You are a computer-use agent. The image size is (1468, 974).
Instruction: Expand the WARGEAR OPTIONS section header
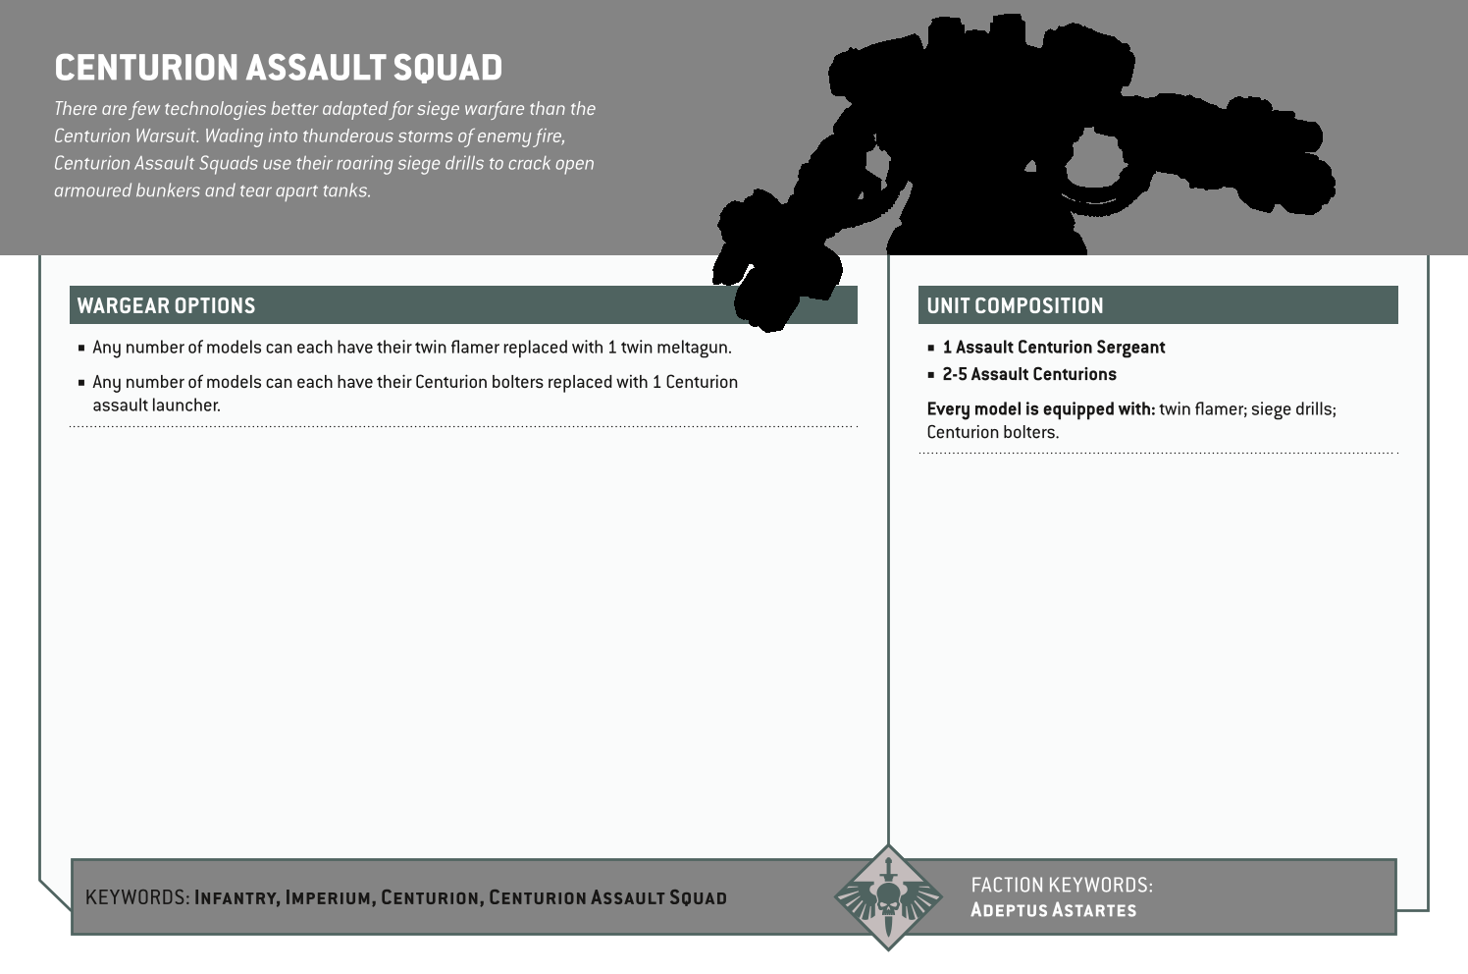(163, 306)
